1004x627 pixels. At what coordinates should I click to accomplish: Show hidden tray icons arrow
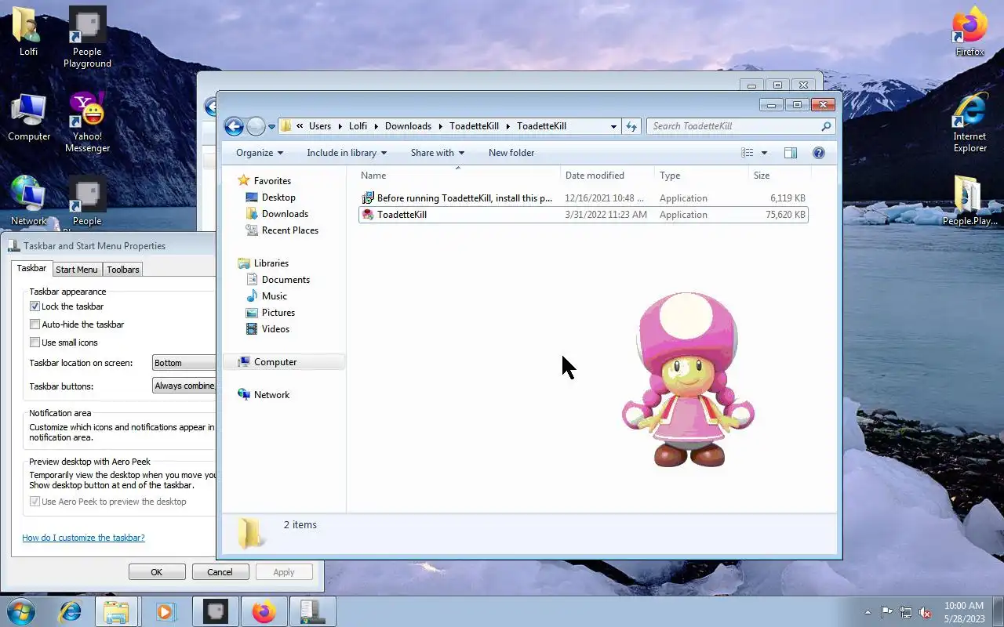(868, 612)
